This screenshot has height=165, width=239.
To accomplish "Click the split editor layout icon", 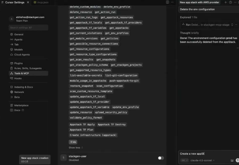I will (x=168, y=2).
